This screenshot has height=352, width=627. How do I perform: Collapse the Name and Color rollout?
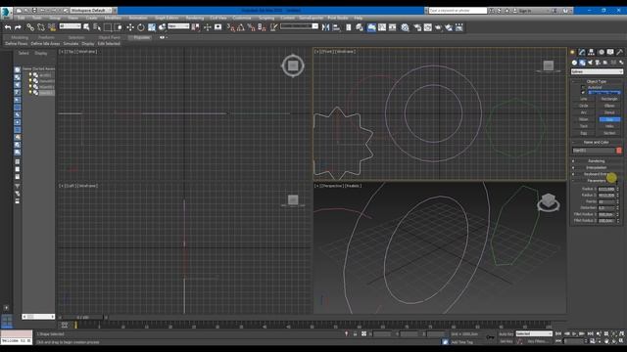point(597,142)
